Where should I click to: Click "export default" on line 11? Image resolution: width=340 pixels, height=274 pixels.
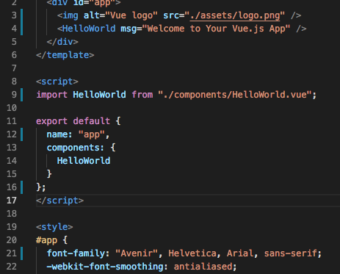click(73, 121)
